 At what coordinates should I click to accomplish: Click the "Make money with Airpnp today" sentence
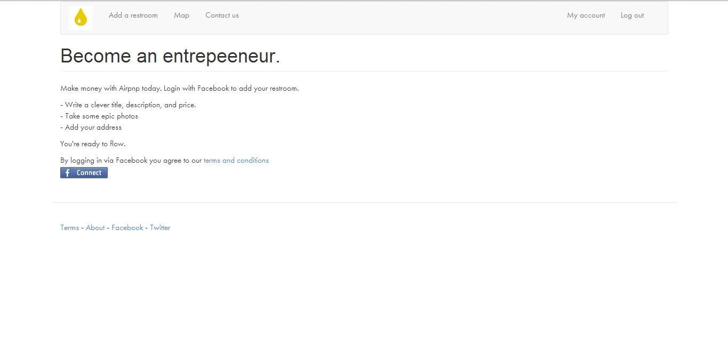tap(110, 89)
